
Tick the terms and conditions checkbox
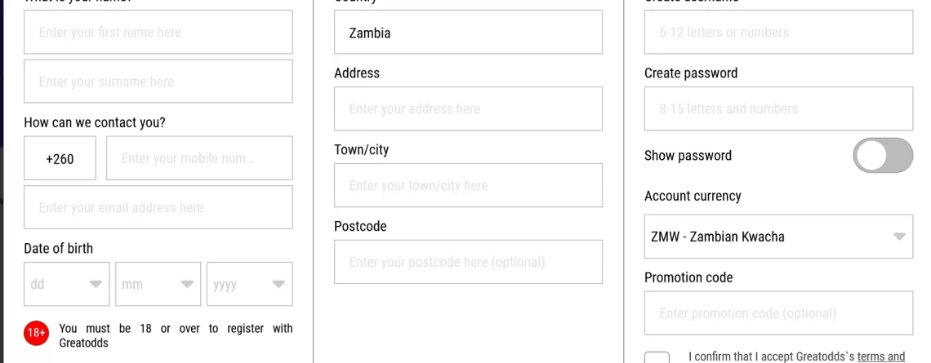[657, 356]
